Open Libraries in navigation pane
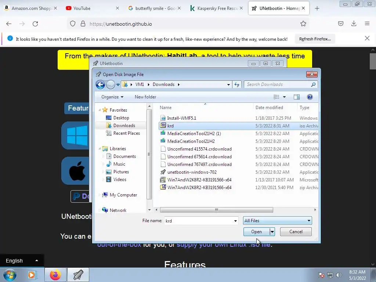The height and width of the screenshot is (282, 376). (x=117, y=148)
